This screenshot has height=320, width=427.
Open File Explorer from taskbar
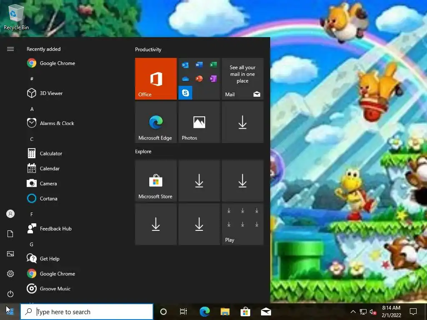[225, 312]
